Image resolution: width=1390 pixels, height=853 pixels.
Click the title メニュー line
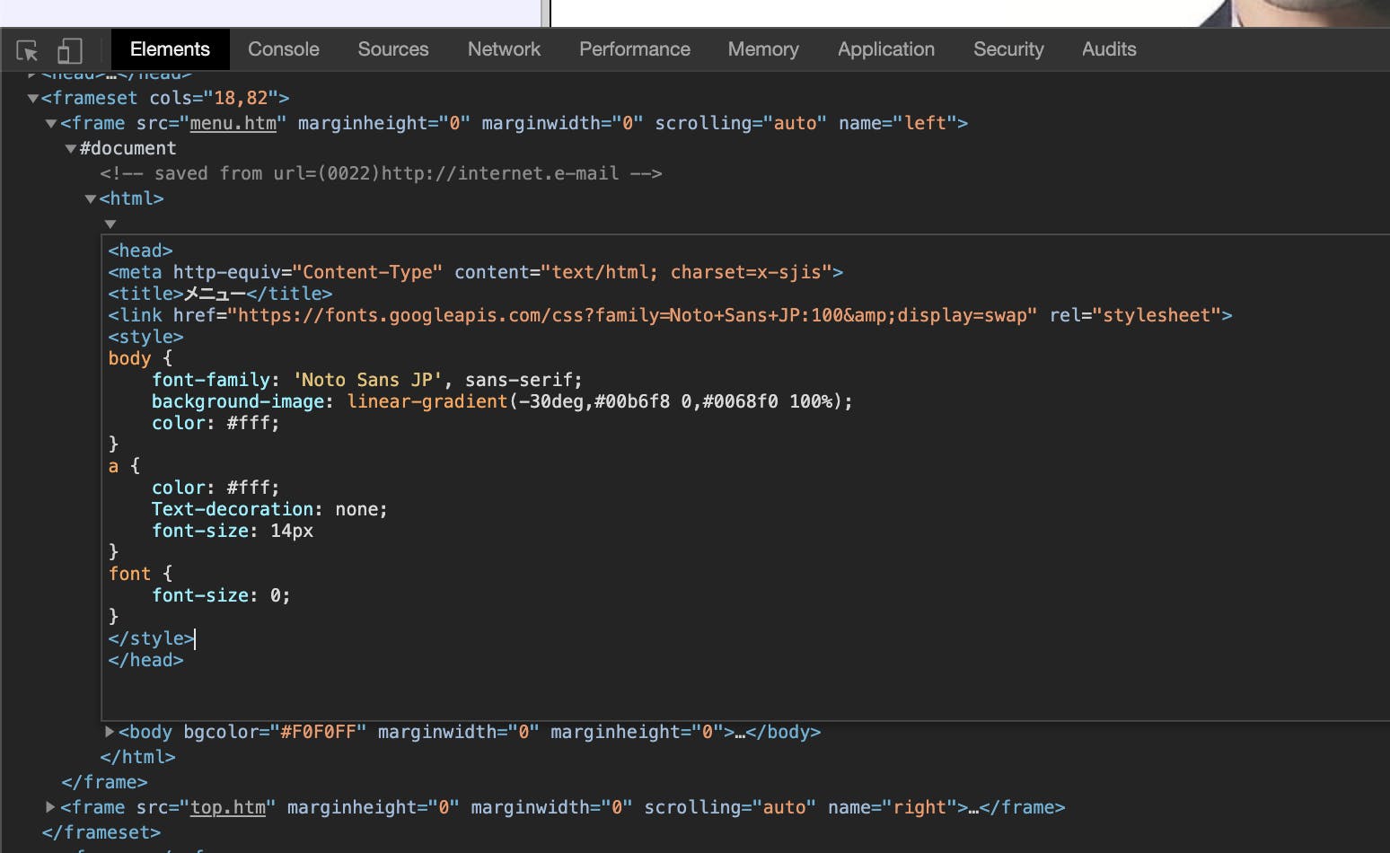point(220,294)
